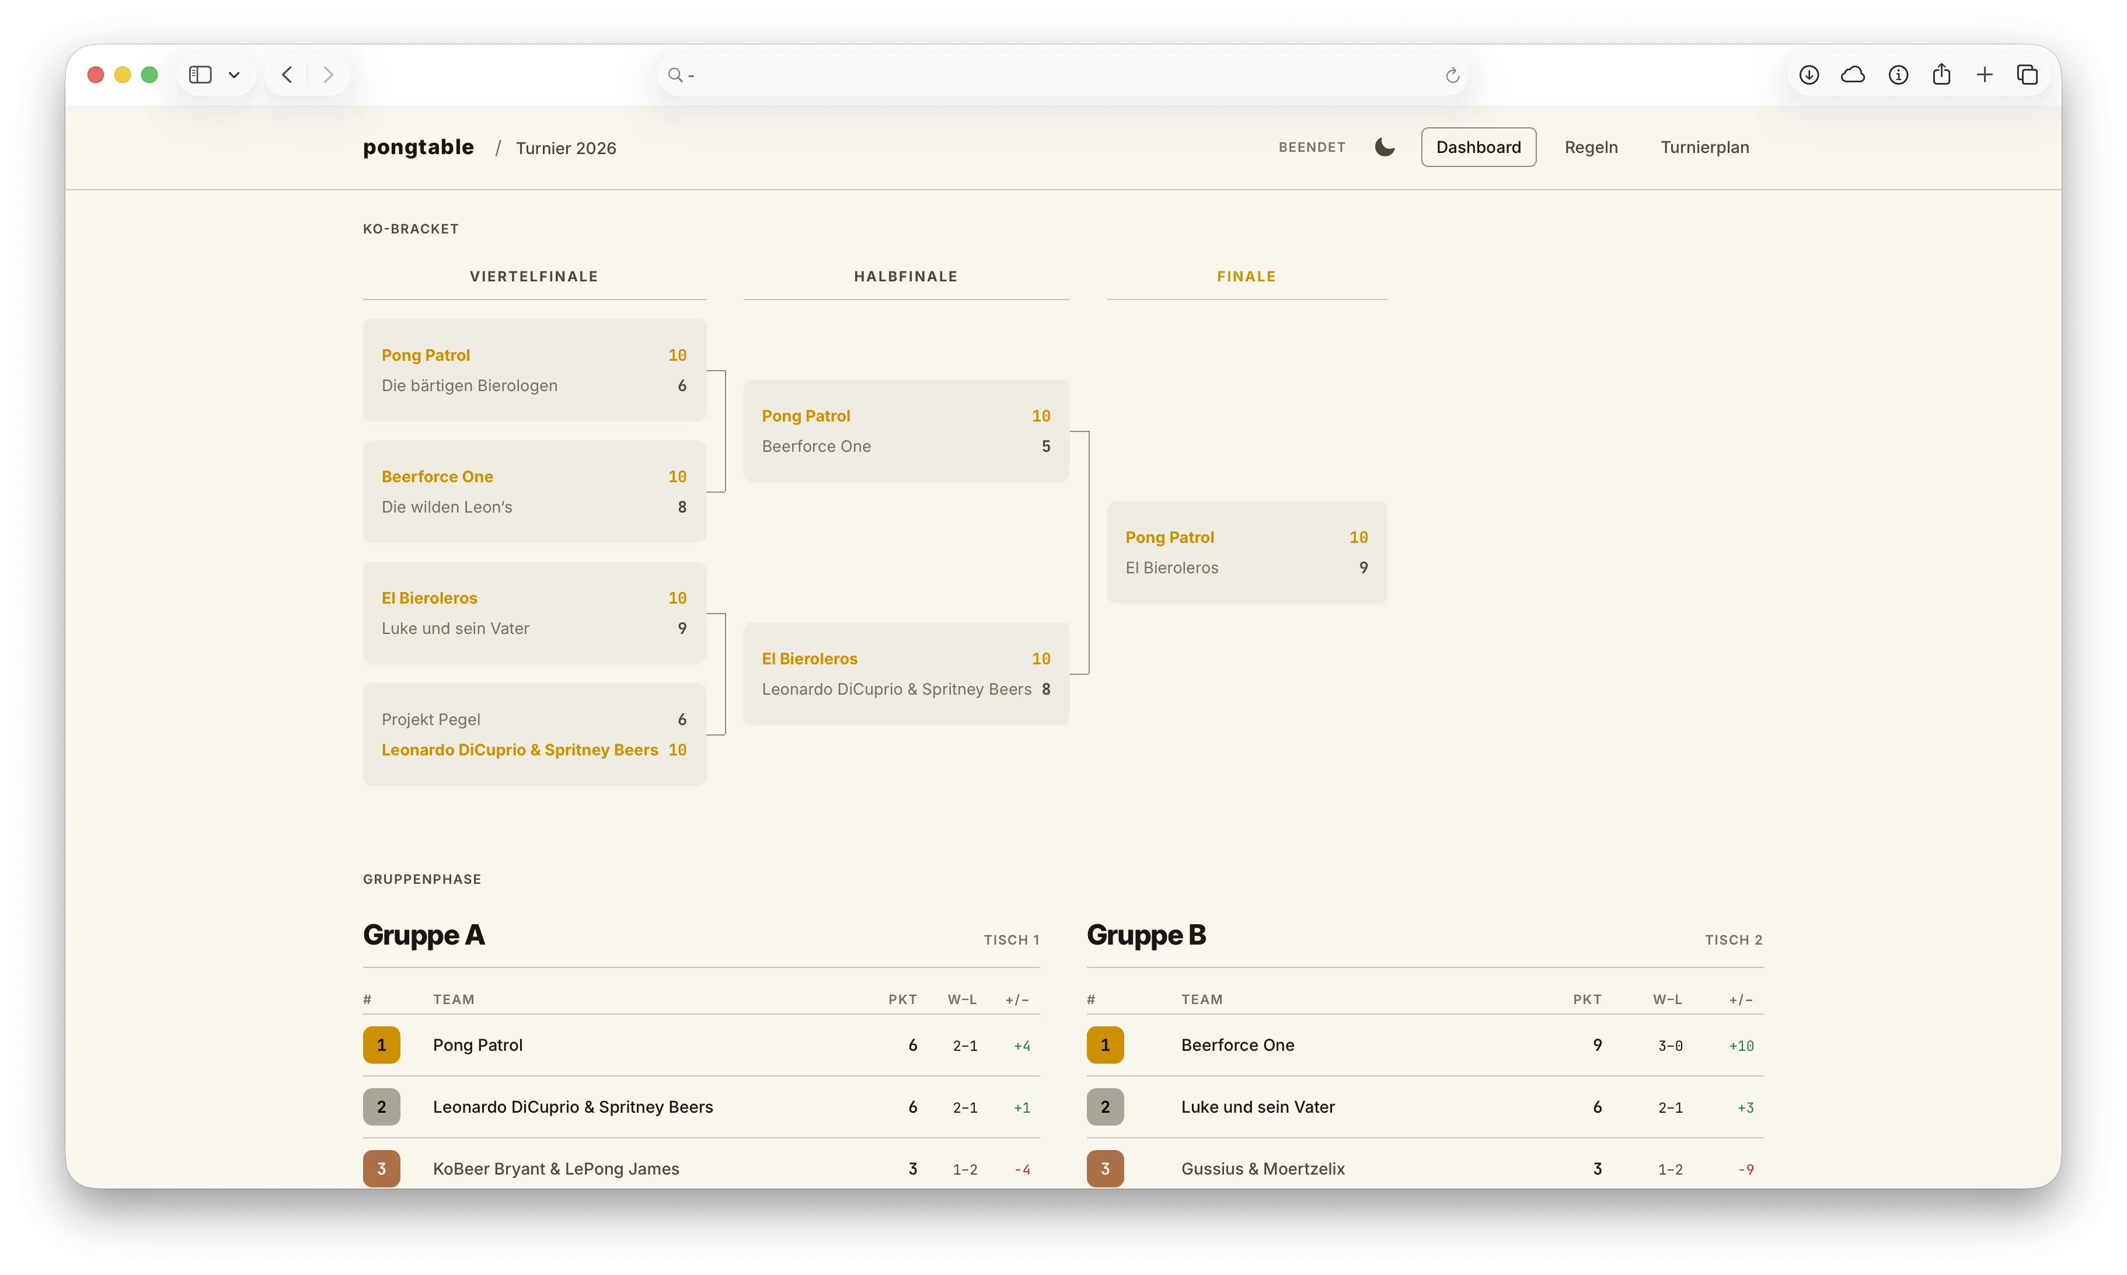Focus the Safari address bar
Image resolution: width=2127 pixels, height=1275 pixels.
coord(1063,76)
